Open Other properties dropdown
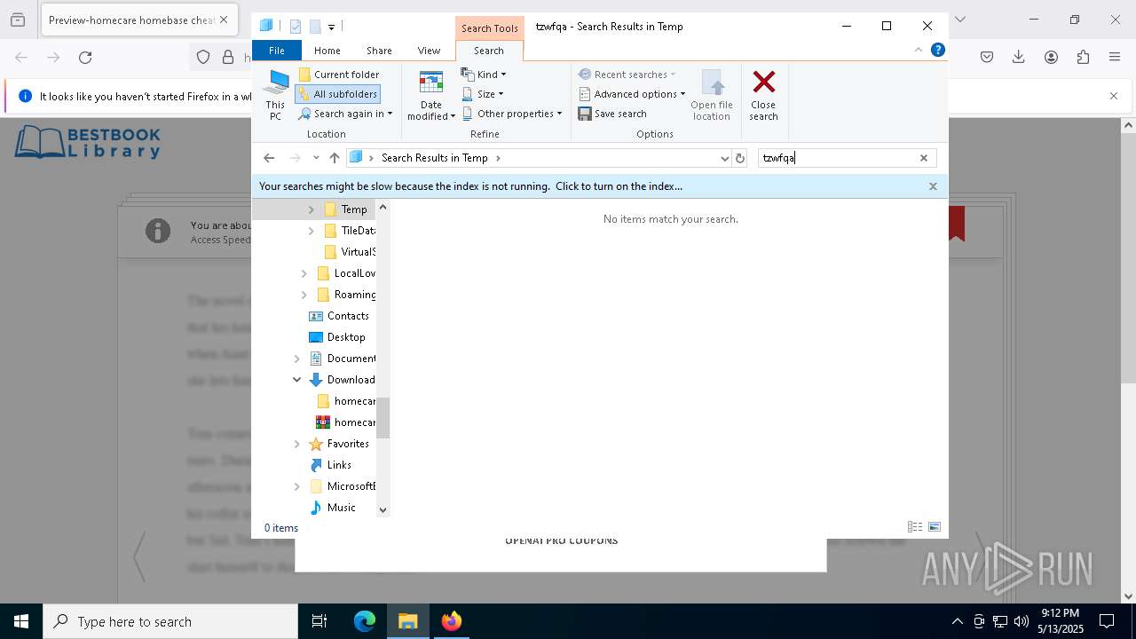 pyautogui.click(x=512, y=114)
